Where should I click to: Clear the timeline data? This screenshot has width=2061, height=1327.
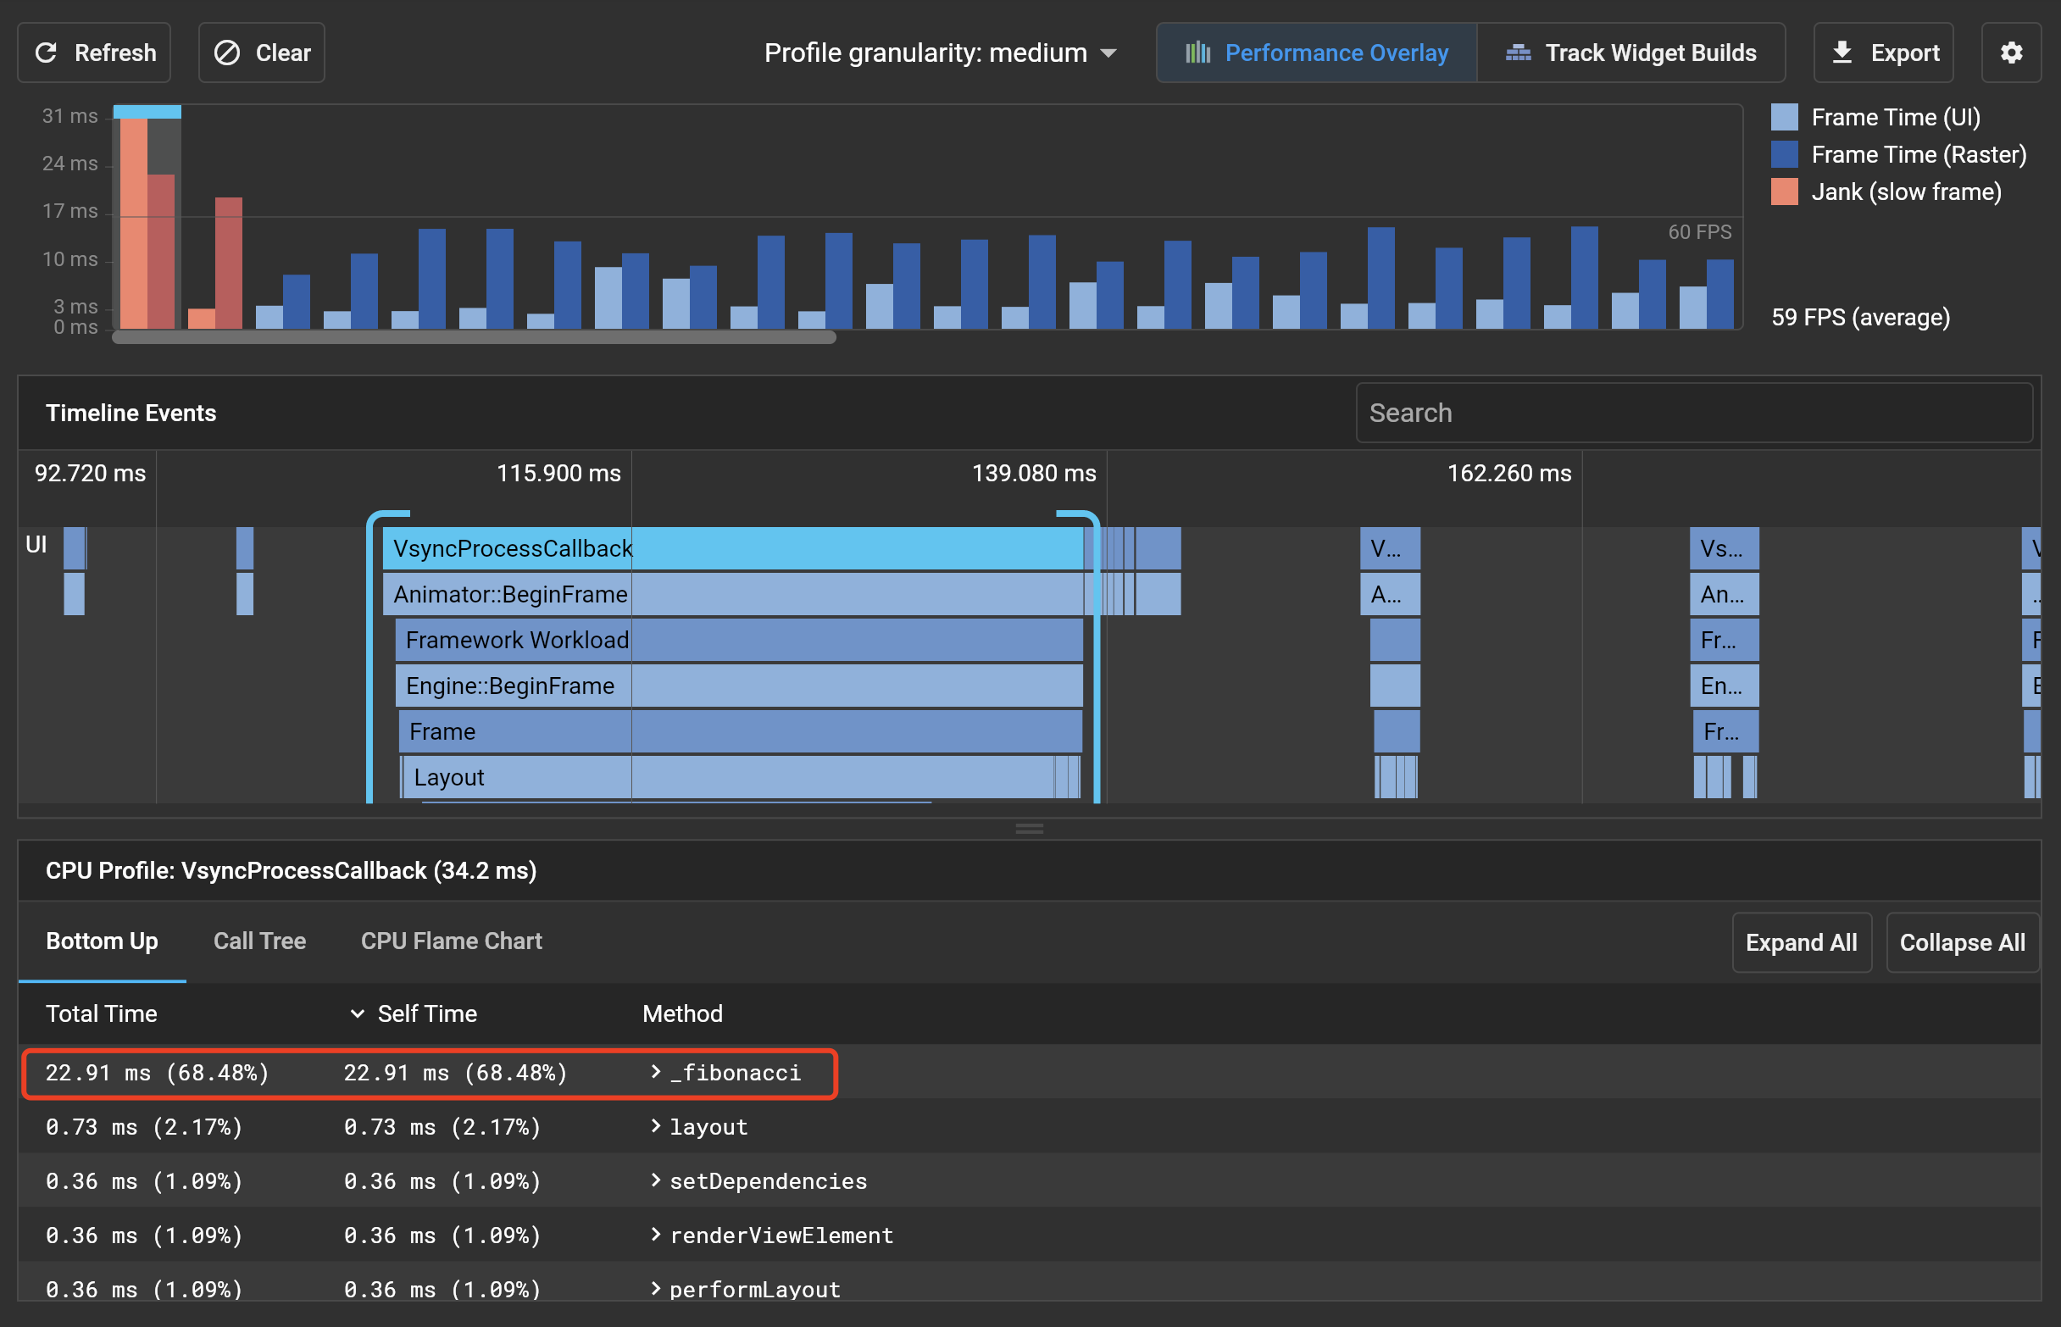[261, 53]
